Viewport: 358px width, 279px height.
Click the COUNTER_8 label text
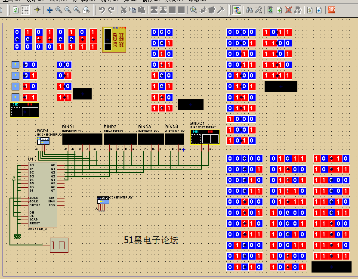[x=37, y=229]
